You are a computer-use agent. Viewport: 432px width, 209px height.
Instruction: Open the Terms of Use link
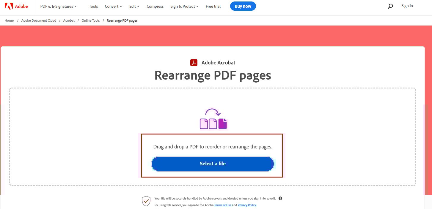point(223,205)
